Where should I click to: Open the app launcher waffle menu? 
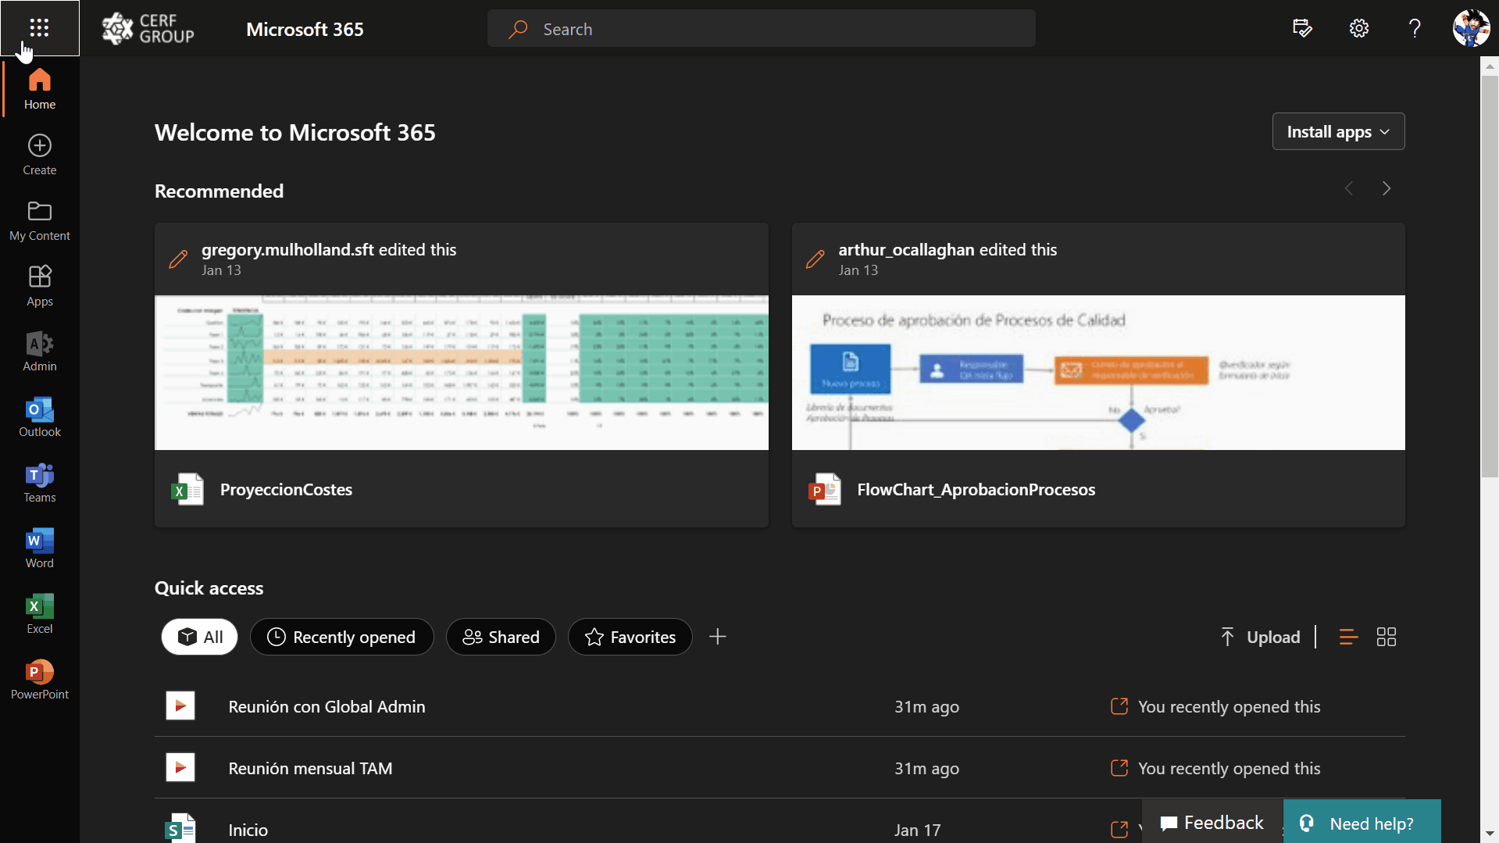39,28
